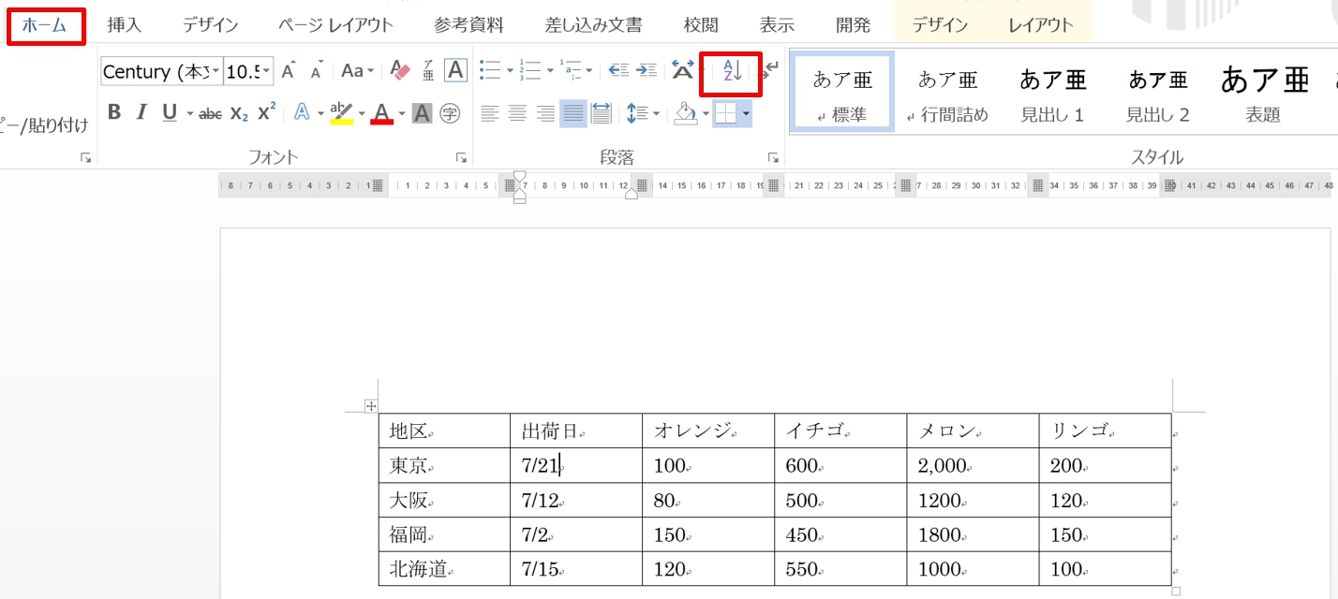Toggle justify alignment
This screenshot has height=599, width=1338.
(573, 113)
